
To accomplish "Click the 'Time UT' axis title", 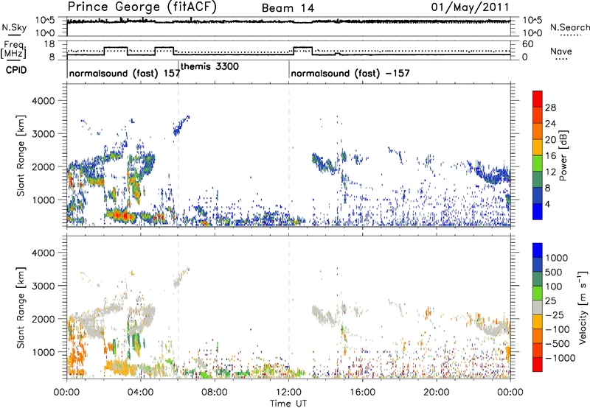I will click(288, 404).
